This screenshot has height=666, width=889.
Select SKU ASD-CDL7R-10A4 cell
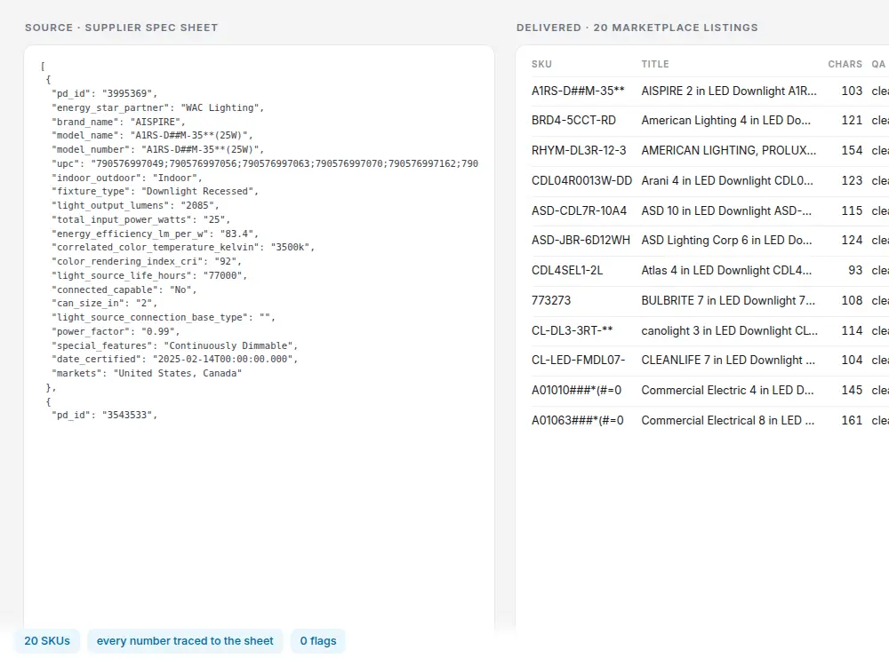(579, 210)
